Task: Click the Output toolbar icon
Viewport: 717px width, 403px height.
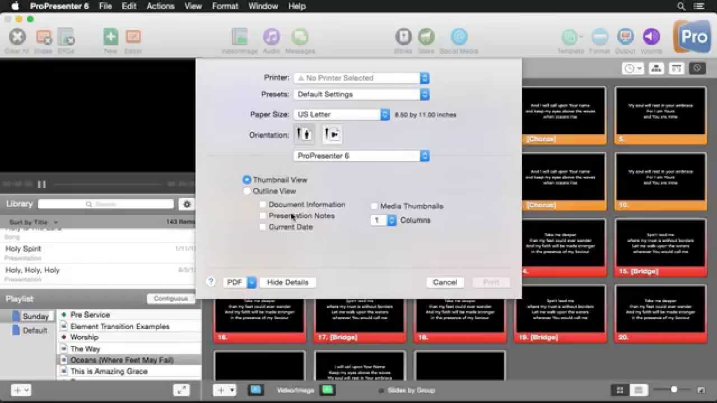Action: point(625,37)
